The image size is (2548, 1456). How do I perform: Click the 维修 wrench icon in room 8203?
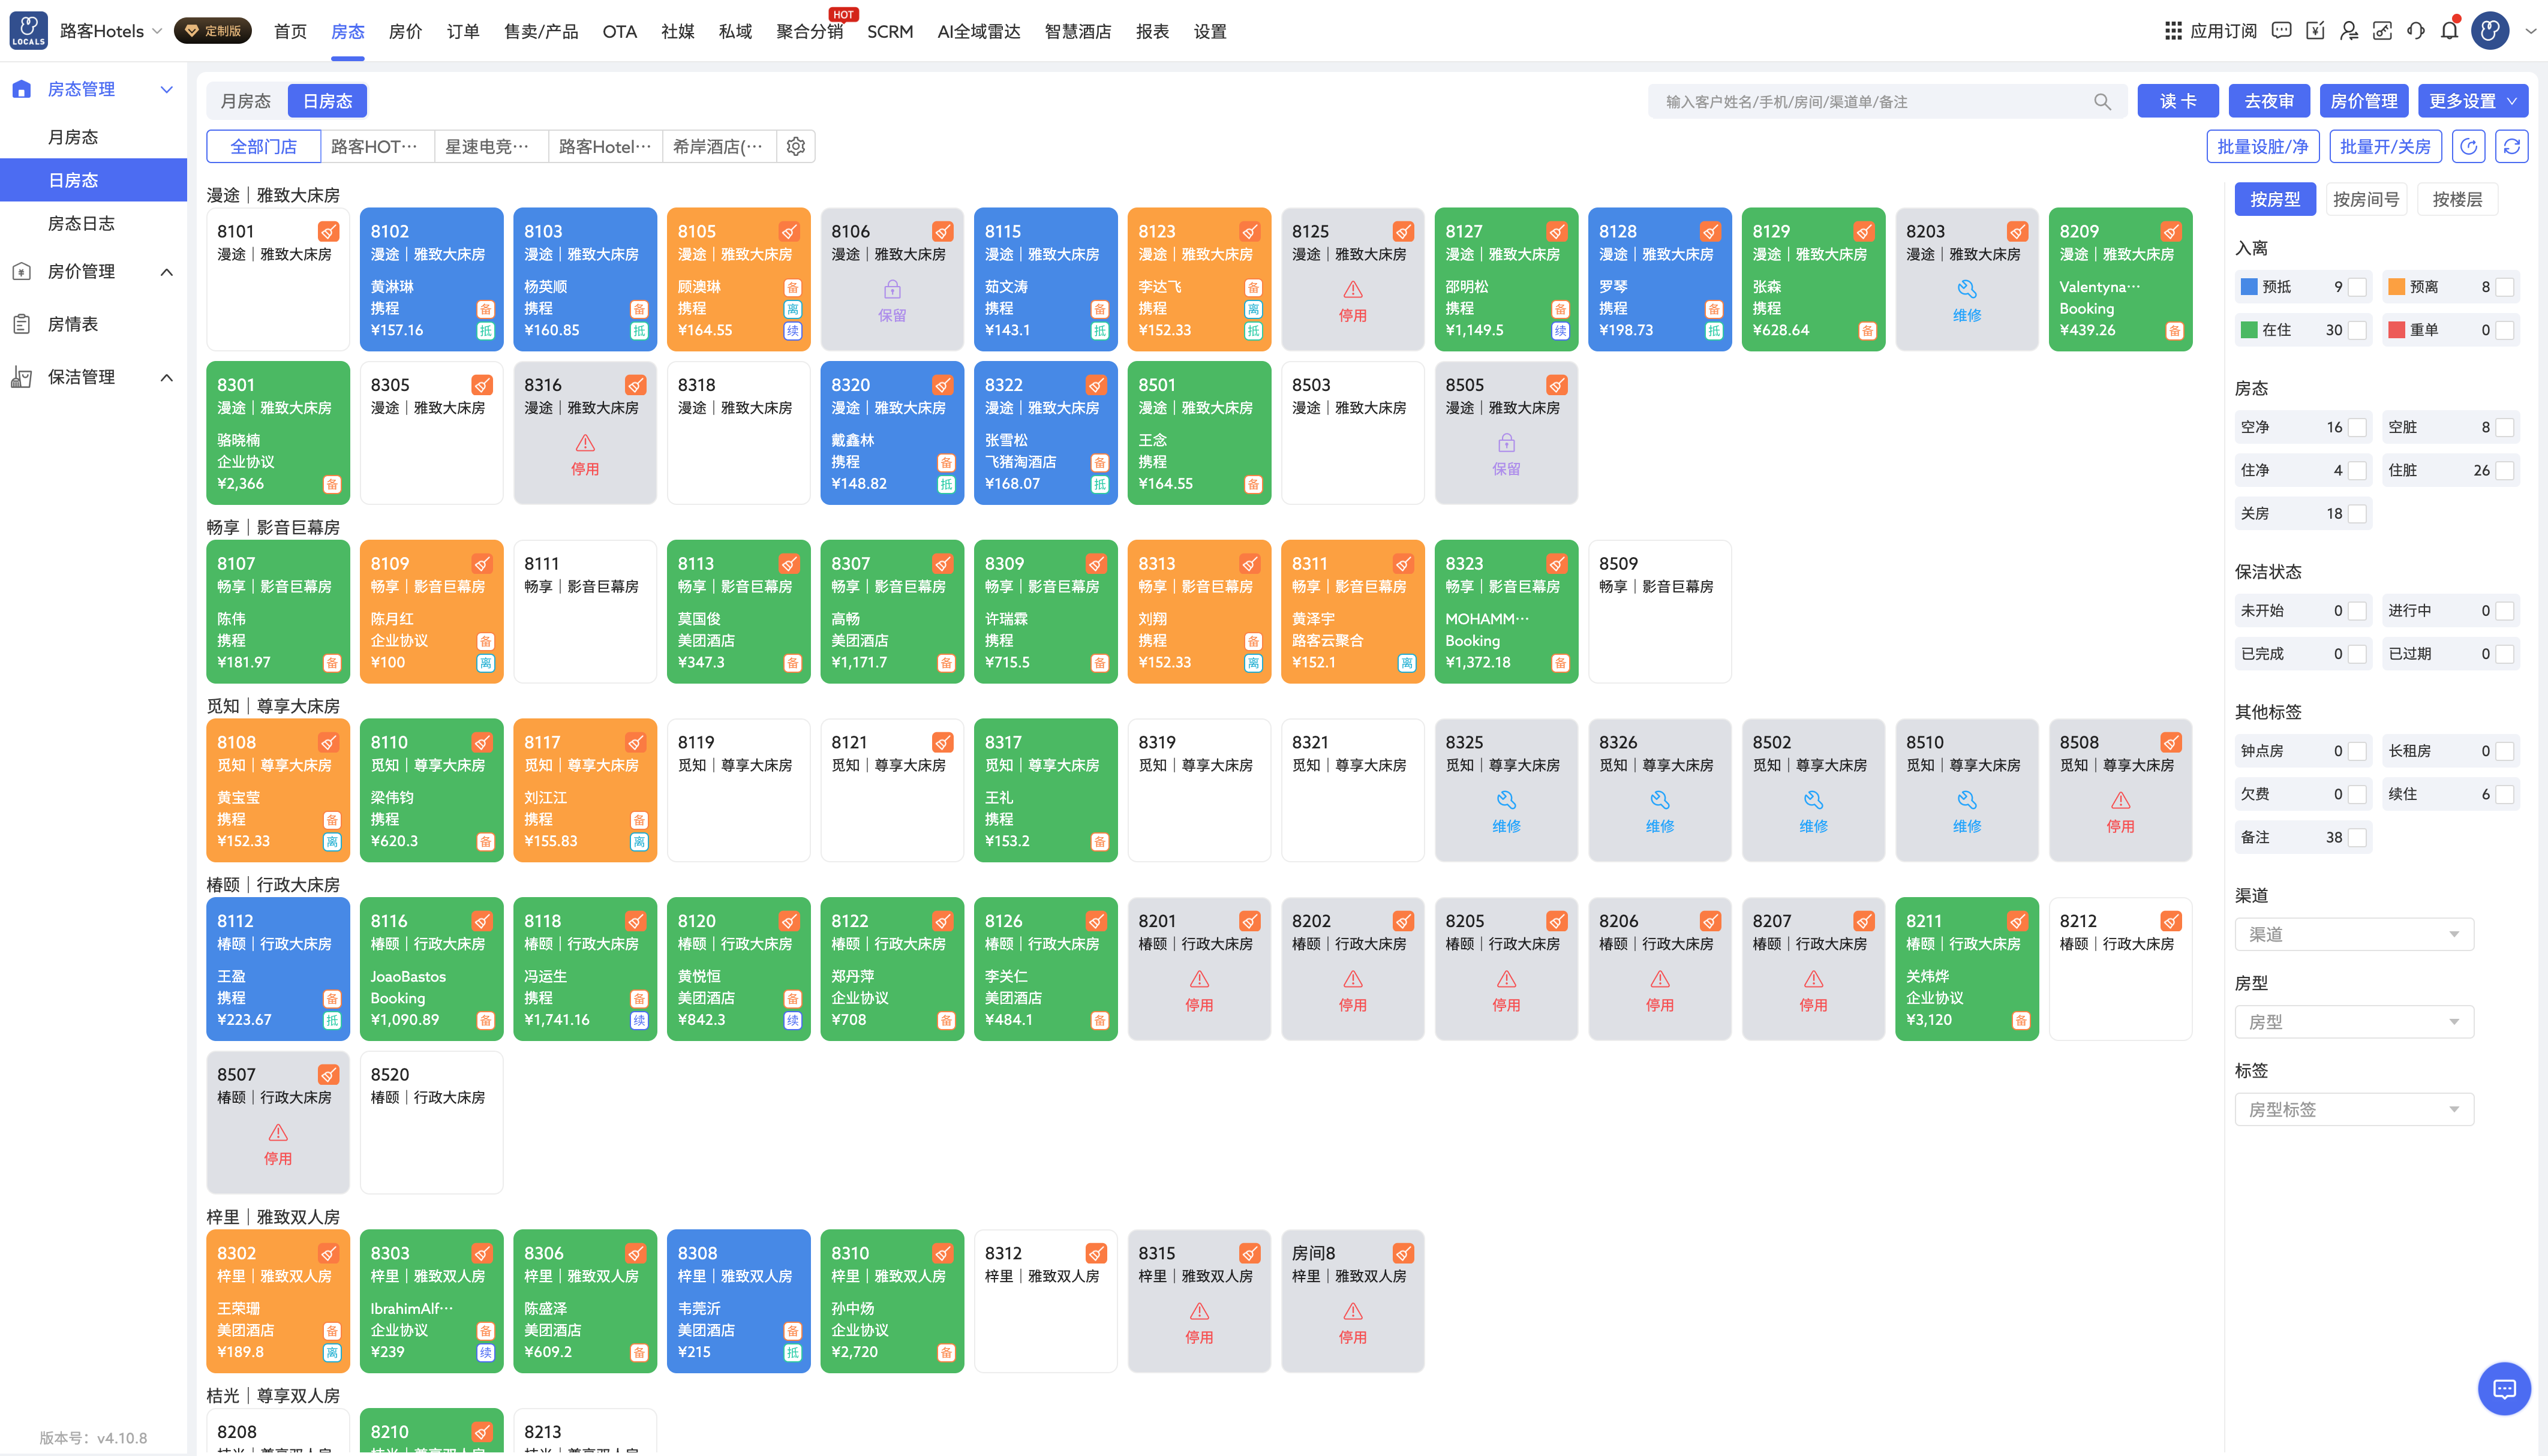[x=1966, y=289]
